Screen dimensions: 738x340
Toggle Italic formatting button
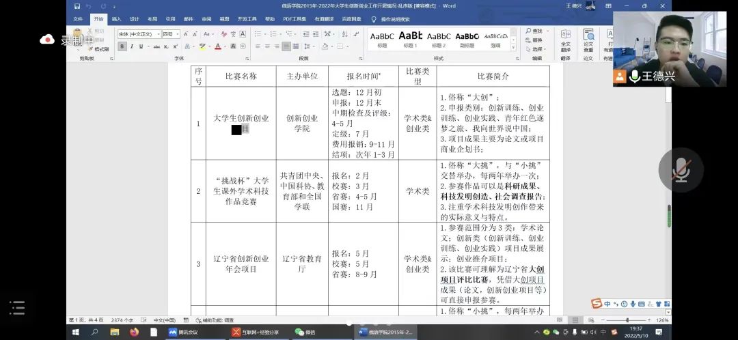tap(131, 46)
